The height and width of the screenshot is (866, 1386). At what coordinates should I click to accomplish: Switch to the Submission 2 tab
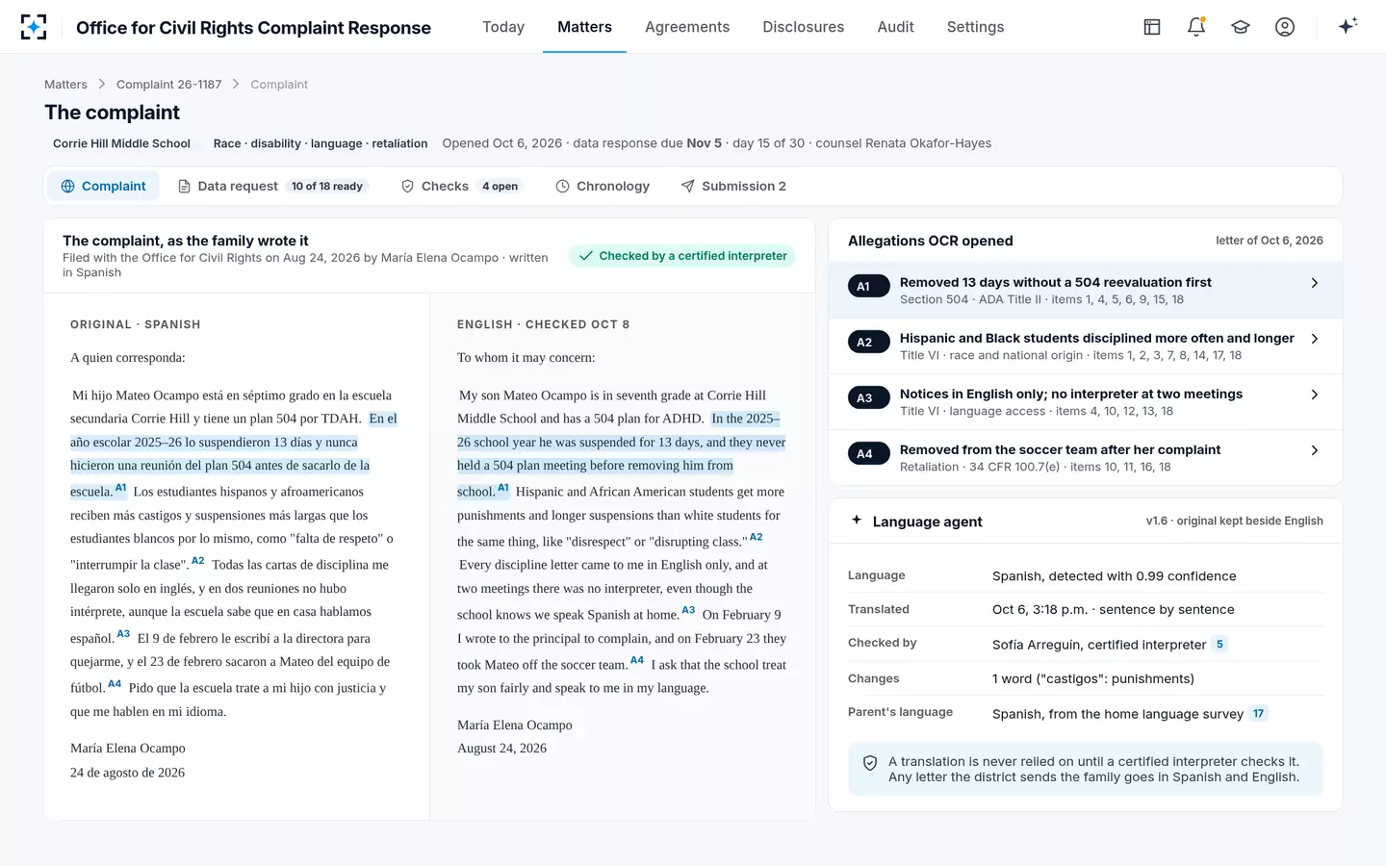[733, 187]
